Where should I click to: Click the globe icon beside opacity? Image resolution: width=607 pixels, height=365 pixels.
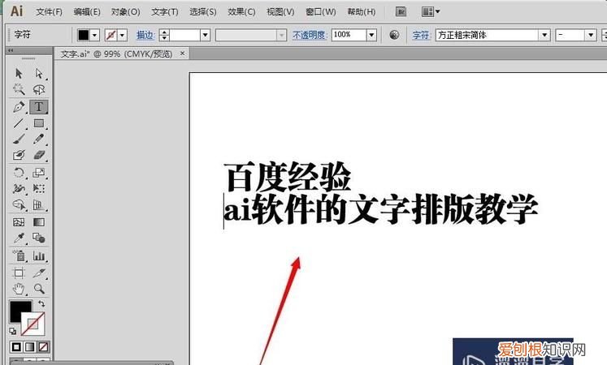(x=394, y=35)
